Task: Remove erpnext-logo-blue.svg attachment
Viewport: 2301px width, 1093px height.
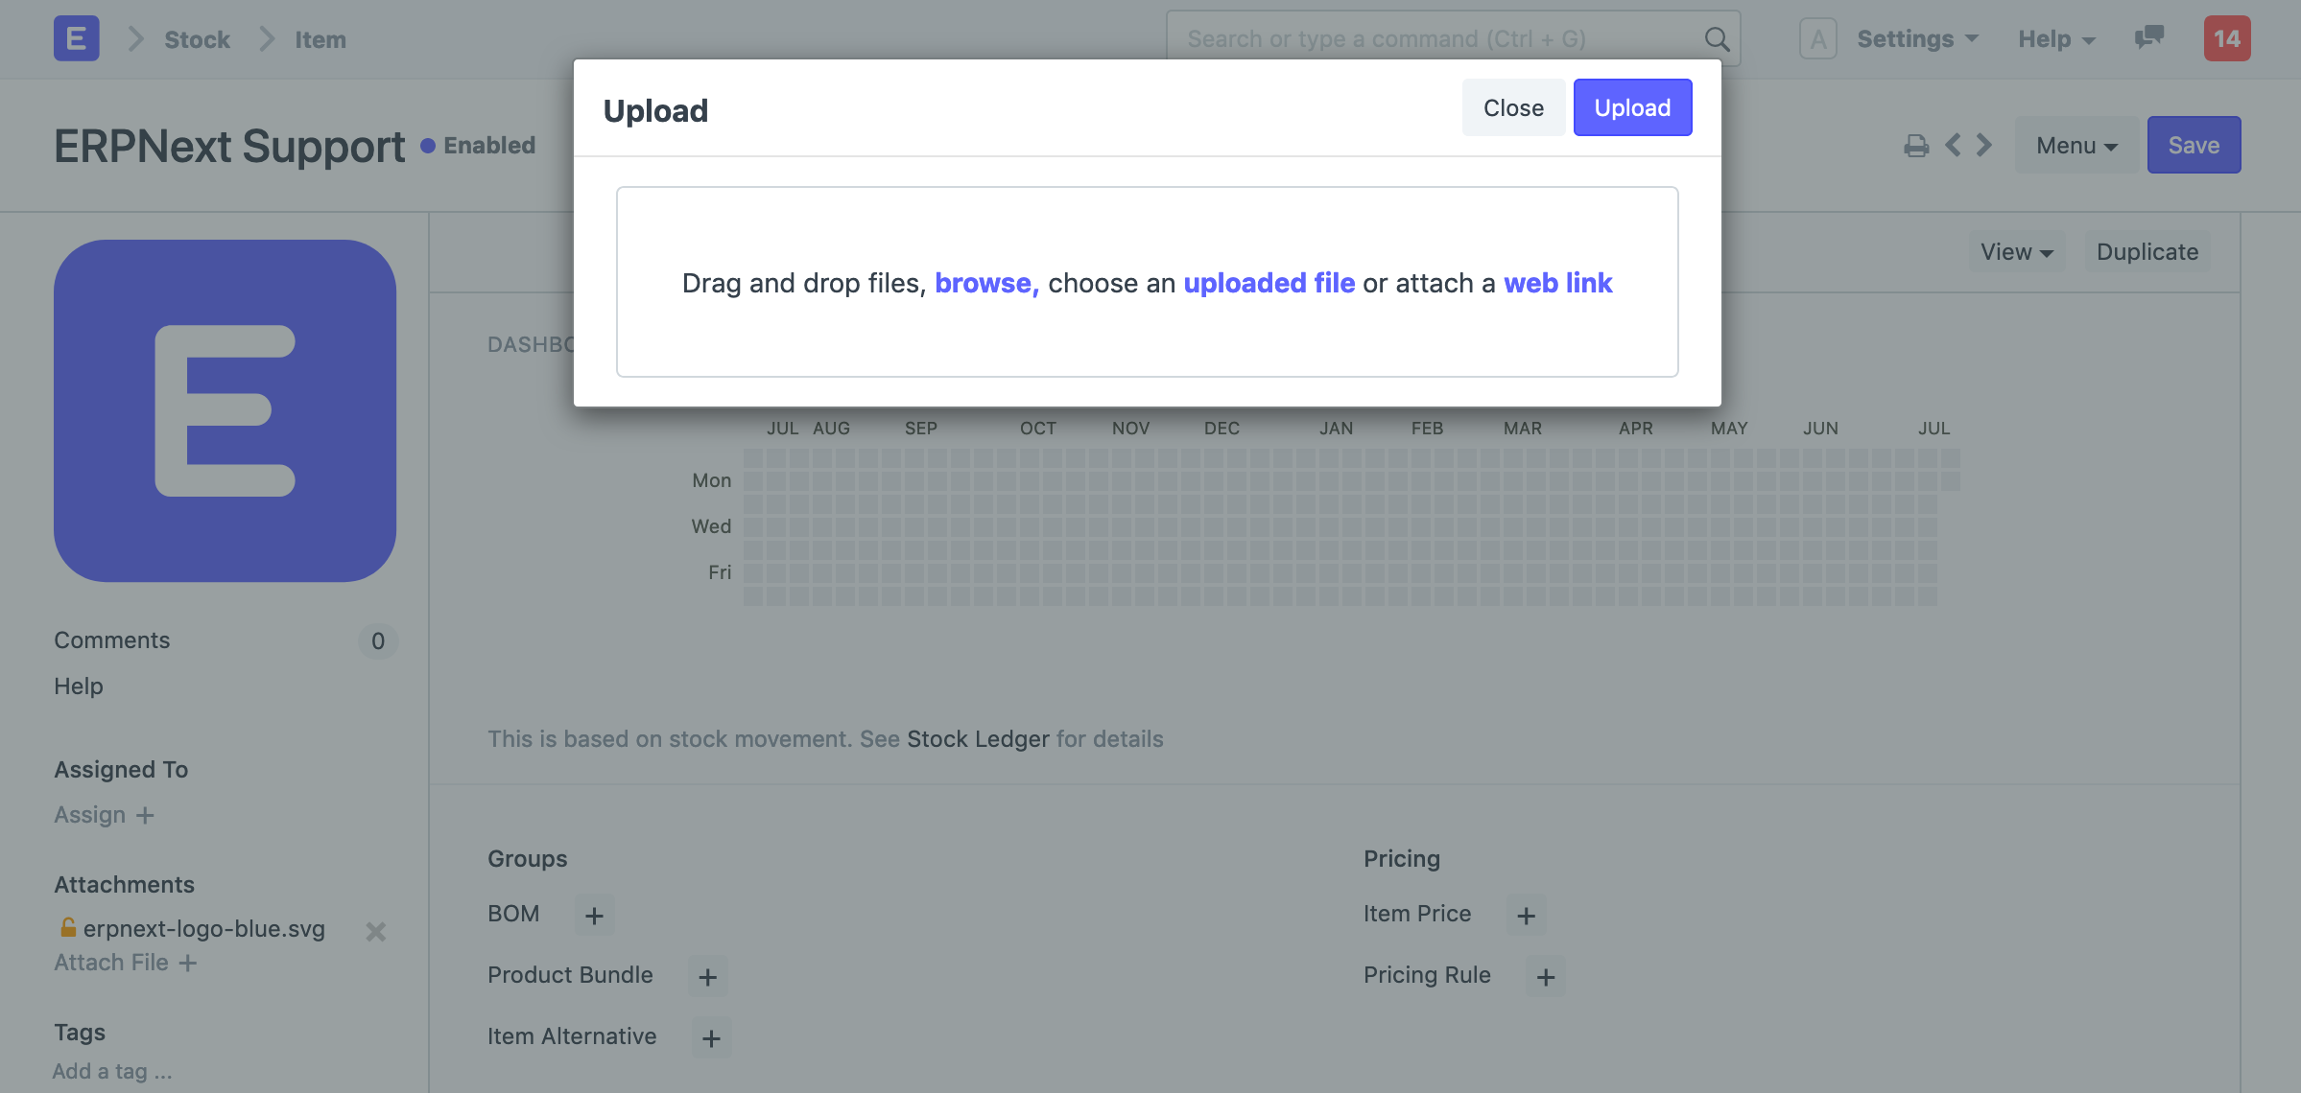Action: 375,931
